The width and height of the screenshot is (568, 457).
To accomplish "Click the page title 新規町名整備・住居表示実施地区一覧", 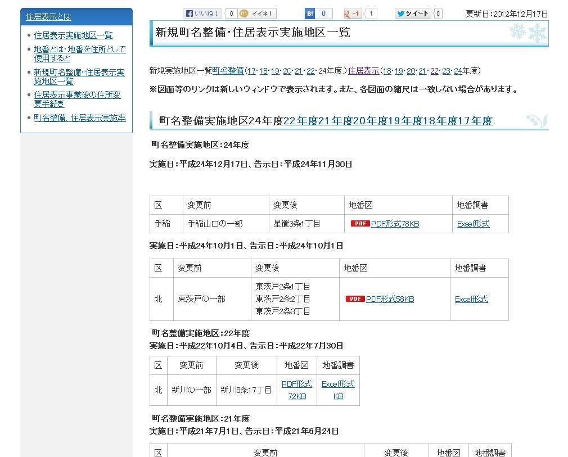I will 253,33.
